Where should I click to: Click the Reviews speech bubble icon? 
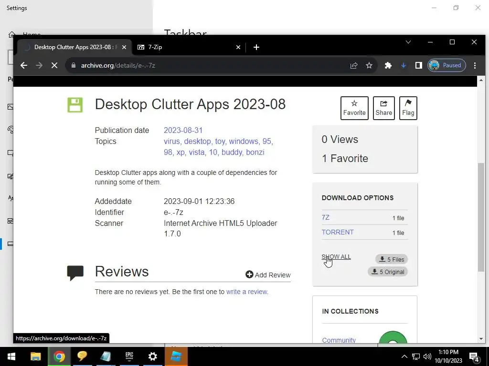pyautogui.click(x=75, y=273)
